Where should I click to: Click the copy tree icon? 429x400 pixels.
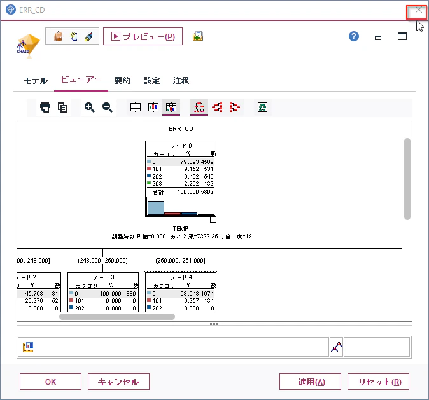62,107
